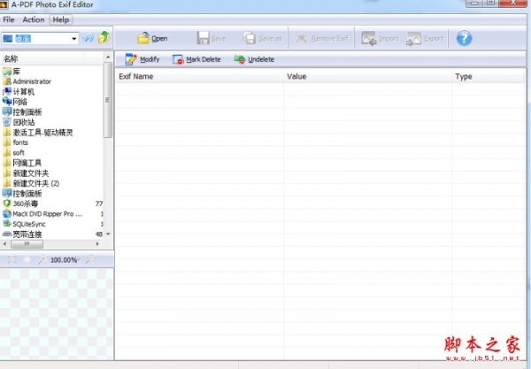
Task: Click the Import image icon
Action: [x=369, y=38]
